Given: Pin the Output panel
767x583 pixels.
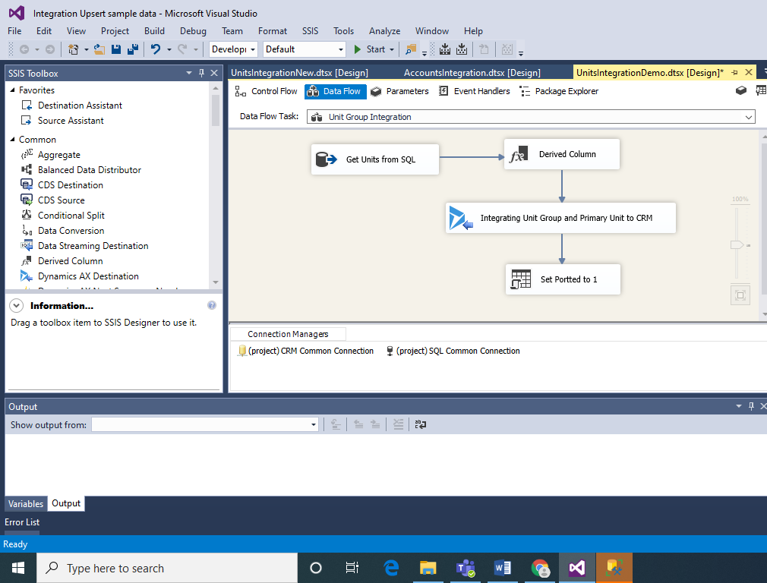Looking at the screenshot, I should [x=751, y=406].
